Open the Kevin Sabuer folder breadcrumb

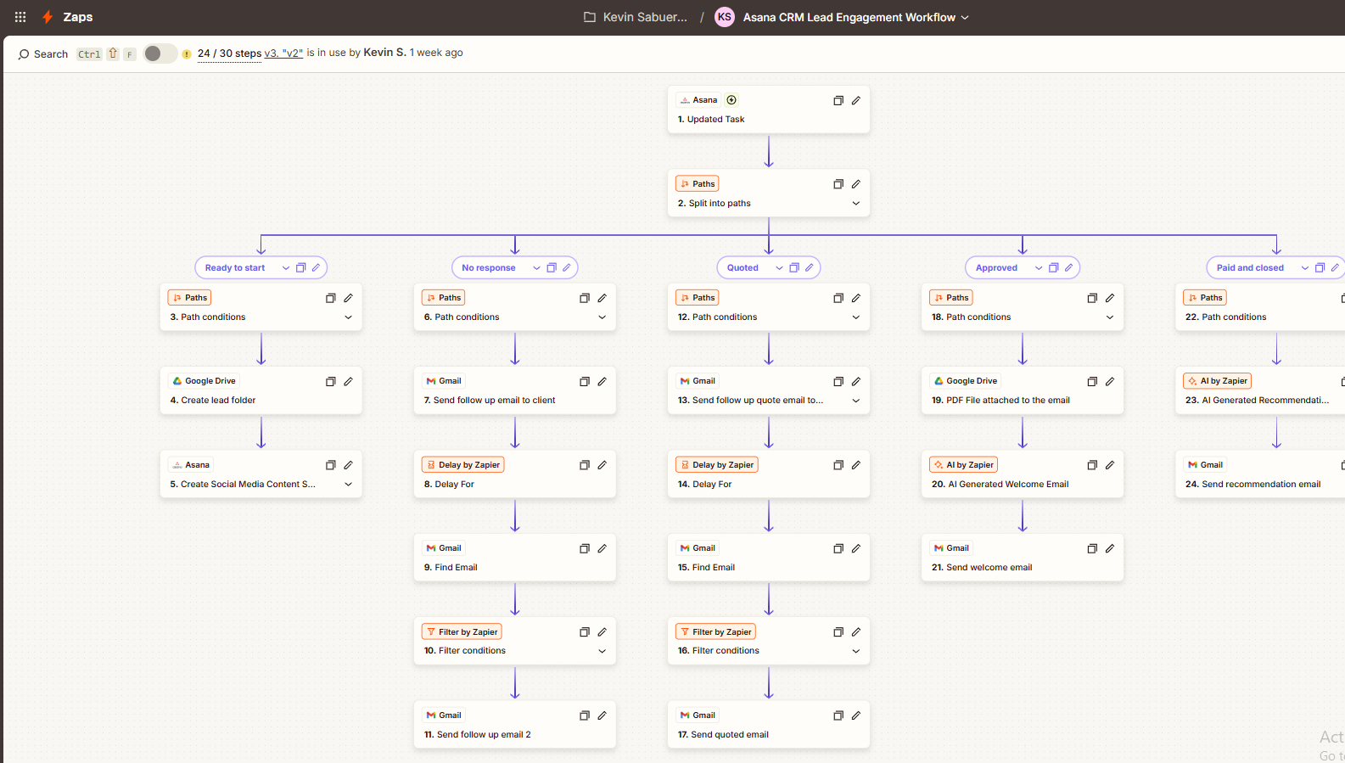click(636, 17)
